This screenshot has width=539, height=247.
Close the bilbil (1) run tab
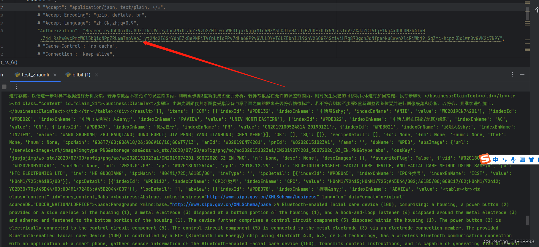tap(97, 75)
